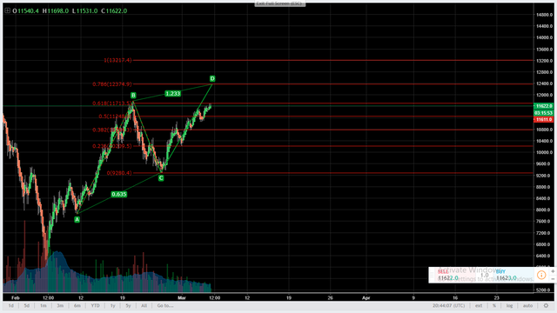The image size is (557, 313).
Task: Select the 1m time range
Action: coord(43,305)
